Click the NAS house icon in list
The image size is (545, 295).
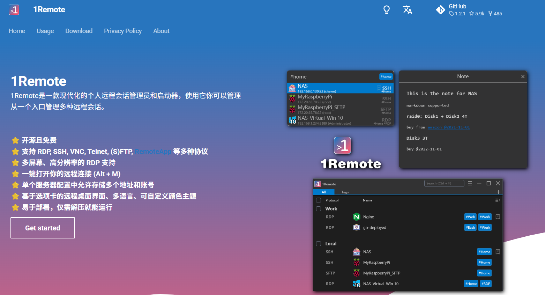coord(356,252)
